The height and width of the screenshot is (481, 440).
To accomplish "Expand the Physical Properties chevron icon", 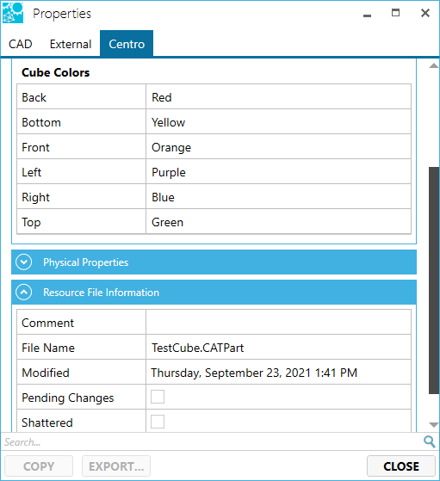I will 23,262.
